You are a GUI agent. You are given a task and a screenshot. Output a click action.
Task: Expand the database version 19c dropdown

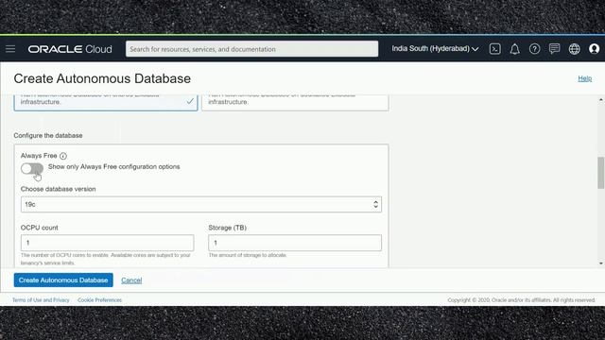[201, 204]
